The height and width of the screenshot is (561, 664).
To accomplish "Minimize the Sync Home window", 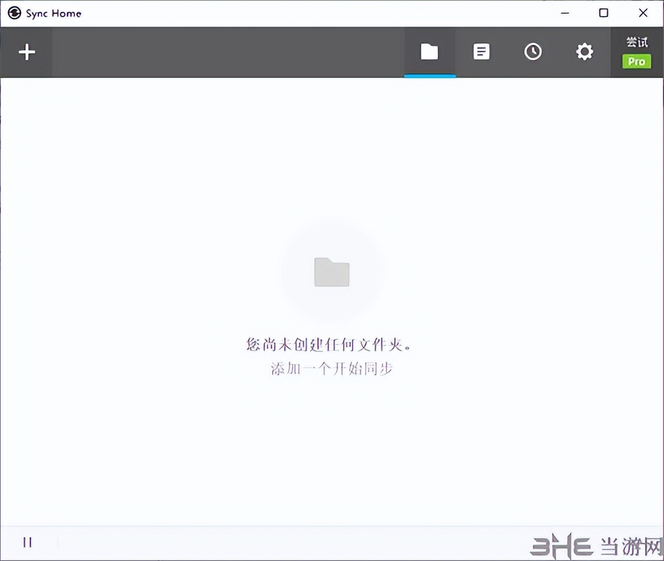I will 564,12.
